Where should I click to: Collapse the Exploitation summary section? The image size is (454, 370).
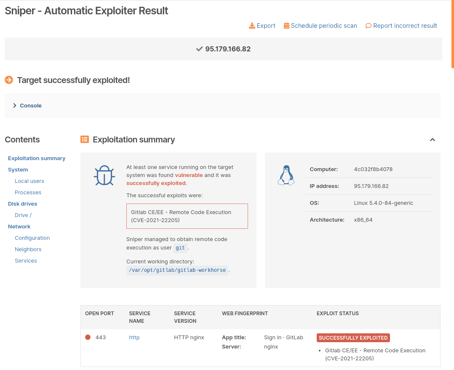(x=433, y=139)
